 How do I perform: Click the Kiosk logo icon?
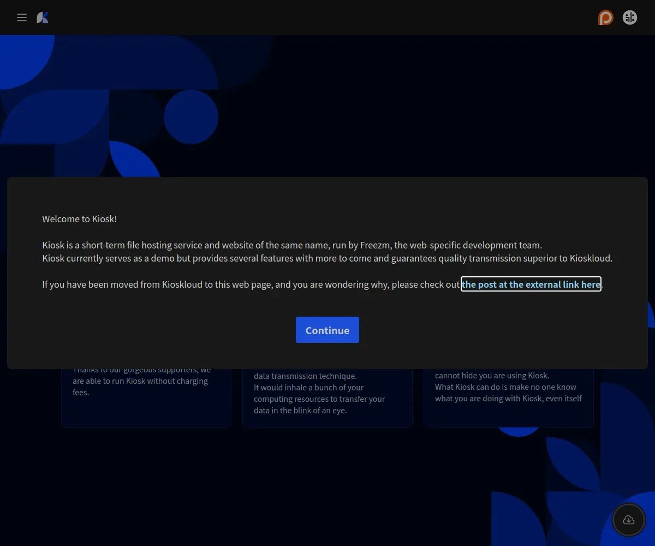(x=43, y=17)
